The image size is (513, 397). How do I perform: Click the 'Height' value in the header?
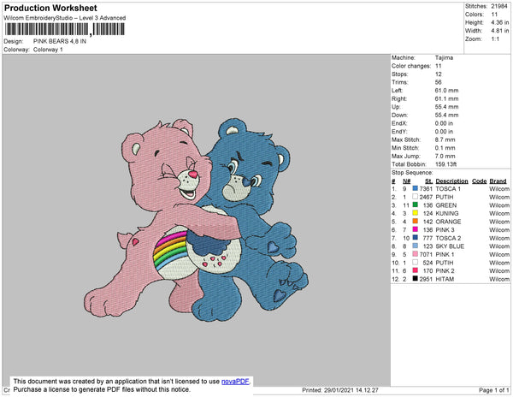[x=499, y=22]
